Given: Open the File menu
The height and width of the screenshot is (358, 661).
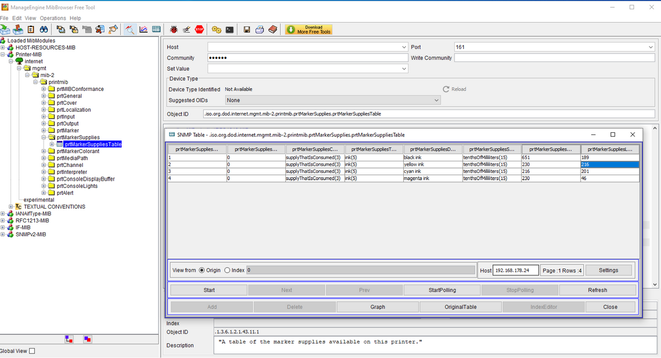Looking at the screenshot, I should coord(5,18).
